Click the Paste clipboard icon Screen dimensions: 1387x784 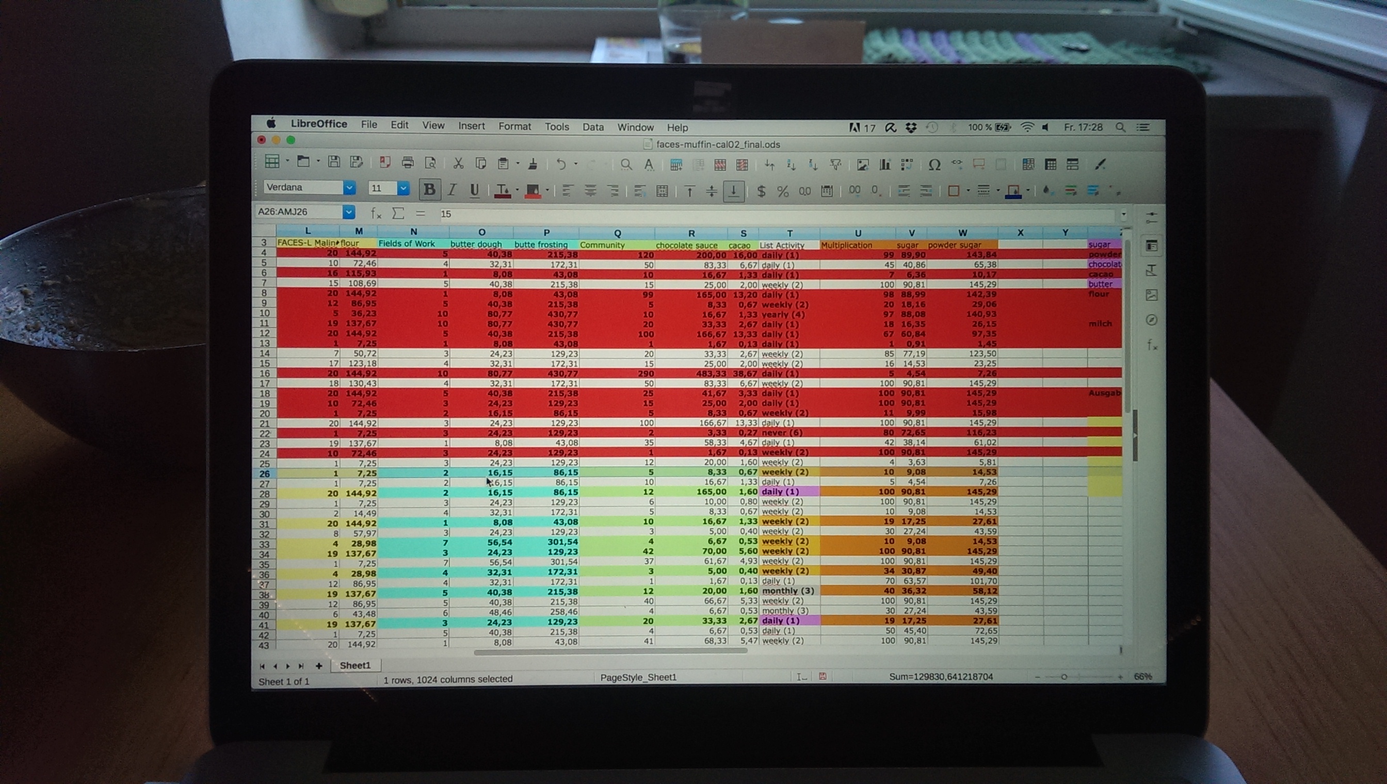coord(503,163)
